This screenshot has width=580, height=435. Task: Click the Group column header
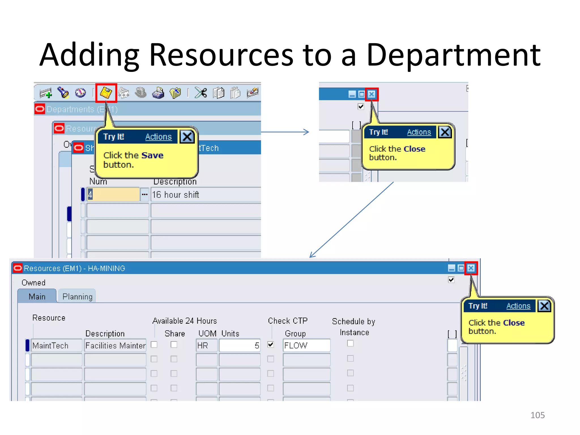point(295,334)
